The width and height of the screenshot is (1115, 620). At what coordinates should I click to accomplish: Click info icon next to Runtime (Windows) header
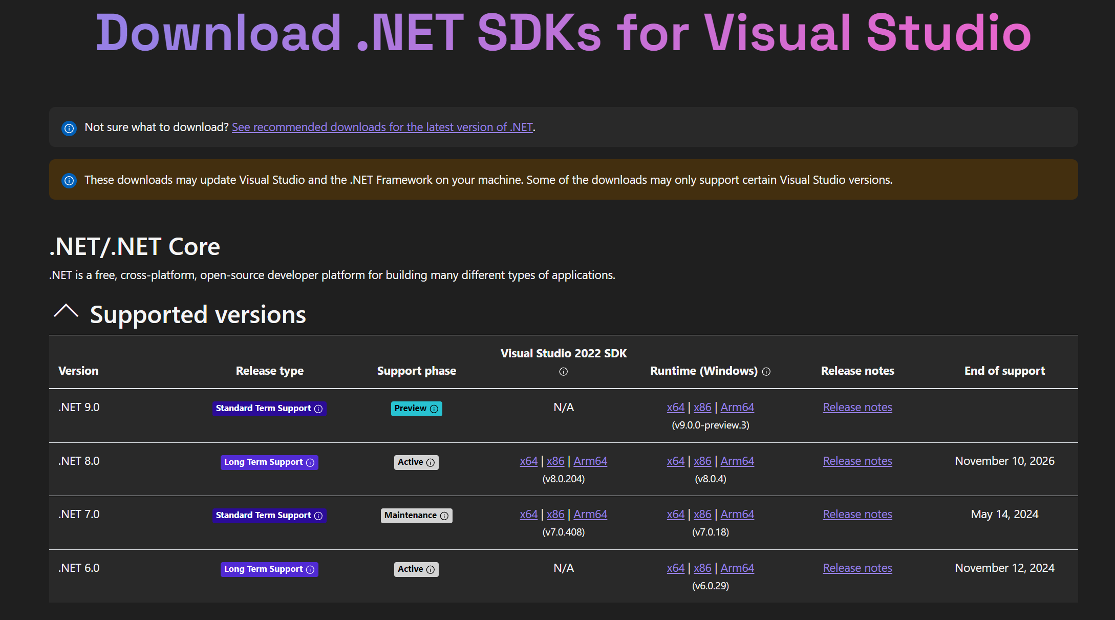pyautogui.click(x=766, y=372)
